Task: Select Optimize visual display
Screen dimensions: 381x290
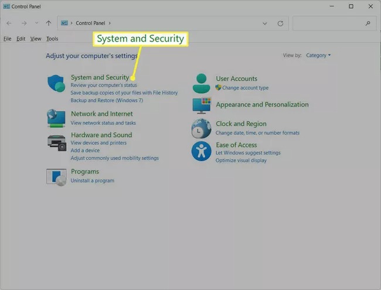Action: pos(241,161)
